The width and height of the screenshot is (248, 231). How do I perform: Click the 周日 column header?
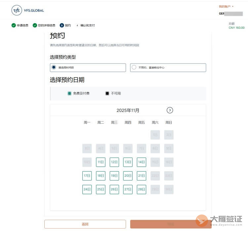169,122
